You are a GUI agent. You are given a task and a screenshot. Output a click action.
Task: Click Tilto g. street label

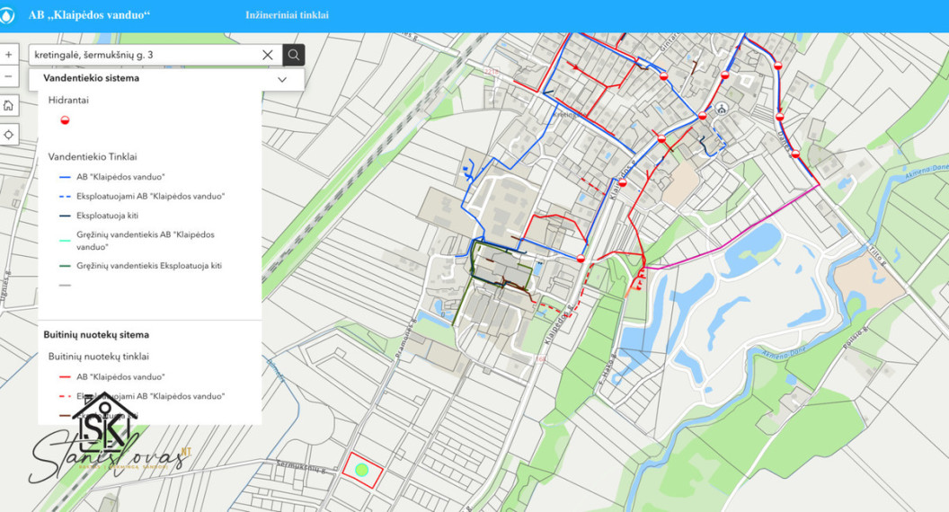click(x=878, y=254)
